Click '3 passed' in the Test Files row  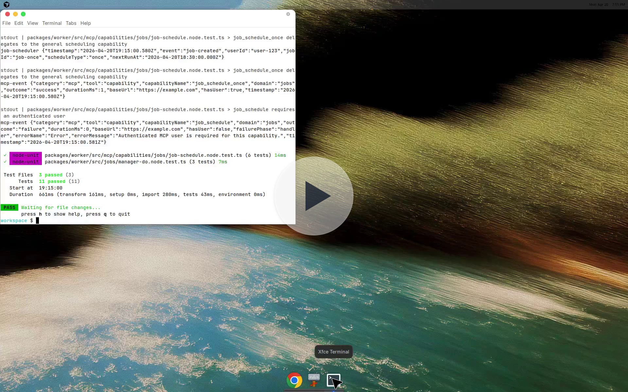[x=50, y=175]
